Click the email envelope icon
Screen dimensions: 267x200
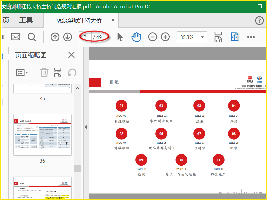[x=16, y=37]
